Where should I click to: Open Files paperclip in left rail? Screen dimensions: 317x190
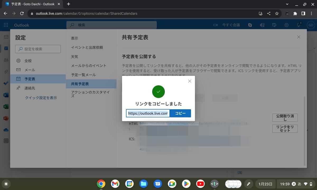(x=6, y=72)
